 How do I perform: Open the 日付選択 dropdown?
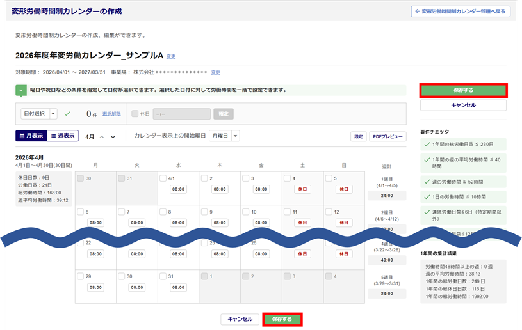(53, 114)
